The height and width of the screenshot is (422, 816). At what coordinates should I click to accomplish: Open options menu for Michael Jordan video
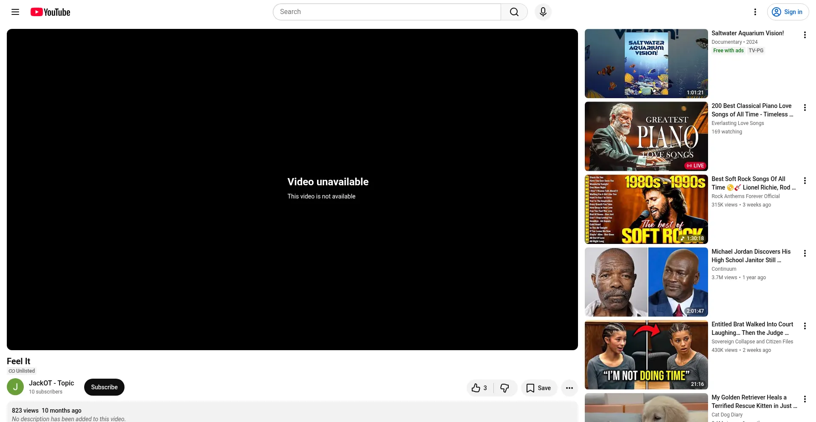pyautogui.click(x=805, y=253)
